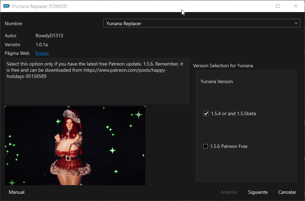Uncheck the 1.5.4 or´and 1.5.5beta checkbox
Image resolution: width=305 pixels, height=201 pixels.
[x=206, y=113]
